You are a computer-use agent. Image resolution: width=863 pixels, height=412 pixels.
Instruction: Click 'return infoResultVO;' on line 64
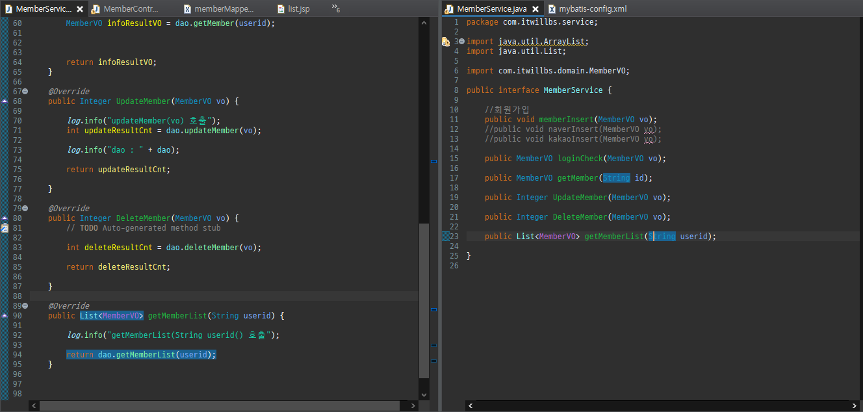pyautogui.click(x=111, y=62)
